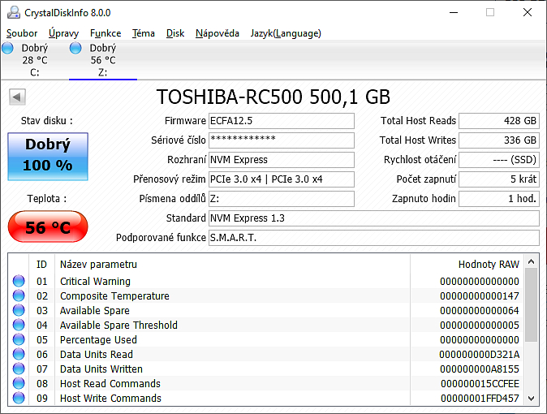Click RAW value 000000000D321A
The width and height of the screenshot is (547, 414).
[480, 354]
